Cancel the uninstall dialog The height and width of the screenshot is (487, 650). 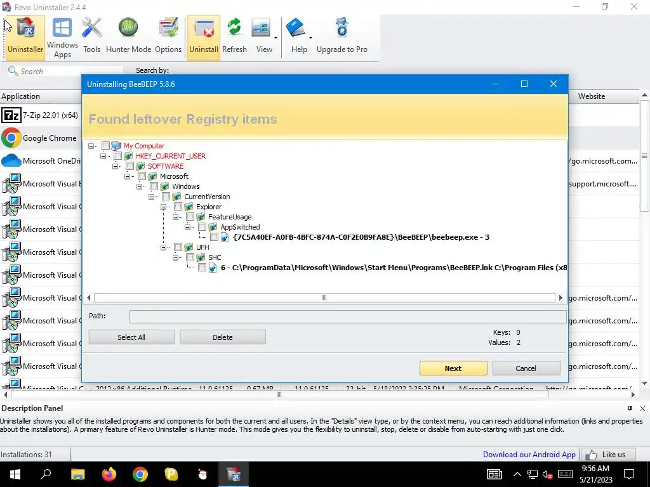coord(526,368)
